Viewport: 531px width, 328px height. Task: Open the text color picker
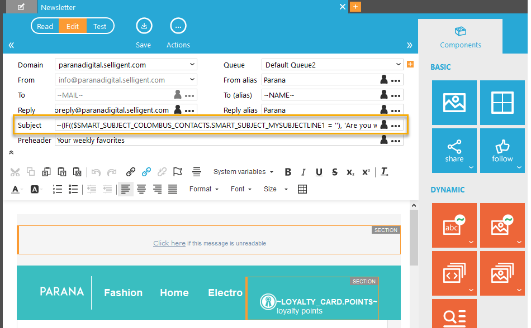(15, 189)
